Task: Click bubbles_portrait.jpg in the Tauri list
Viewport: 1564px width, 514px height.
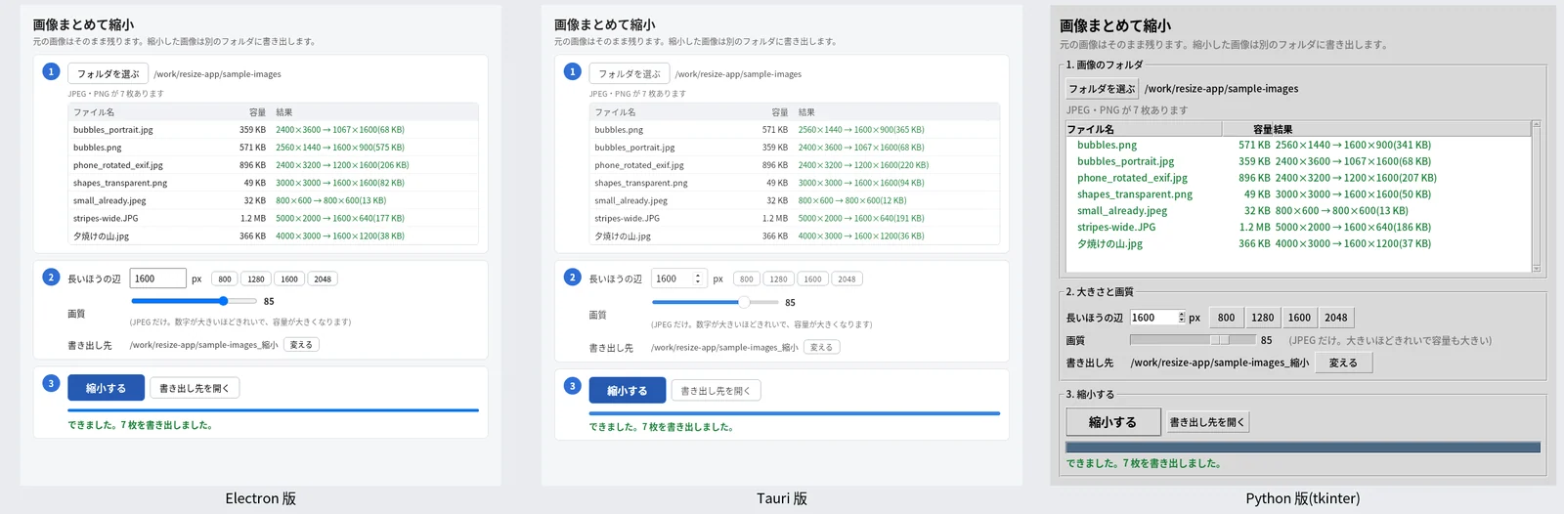Action: click(x=795, y=148)
